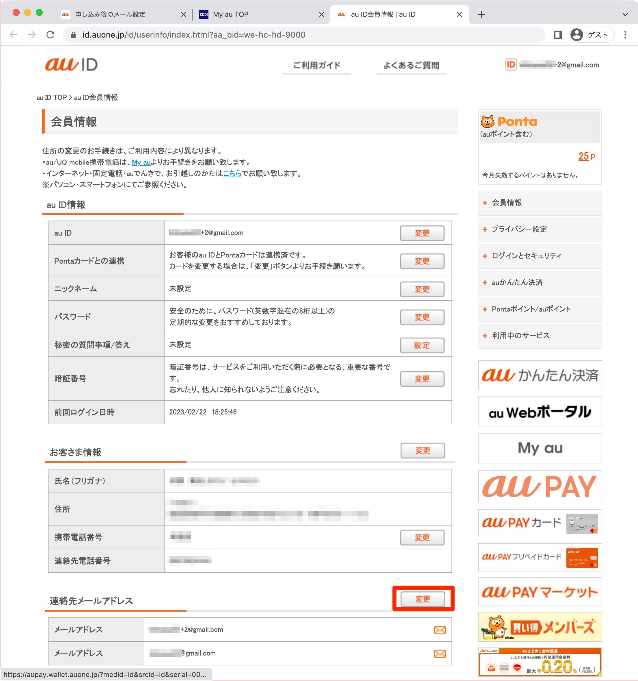Click the orange ID icon in the header
The height and width of the screenshot is (681, 638).
[510, 64]
